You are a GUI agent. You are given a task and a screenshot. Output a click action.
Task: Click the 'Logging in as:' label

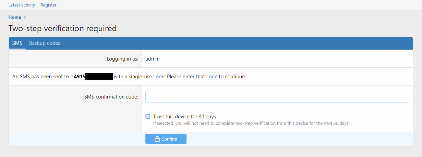tap(122, 59)
